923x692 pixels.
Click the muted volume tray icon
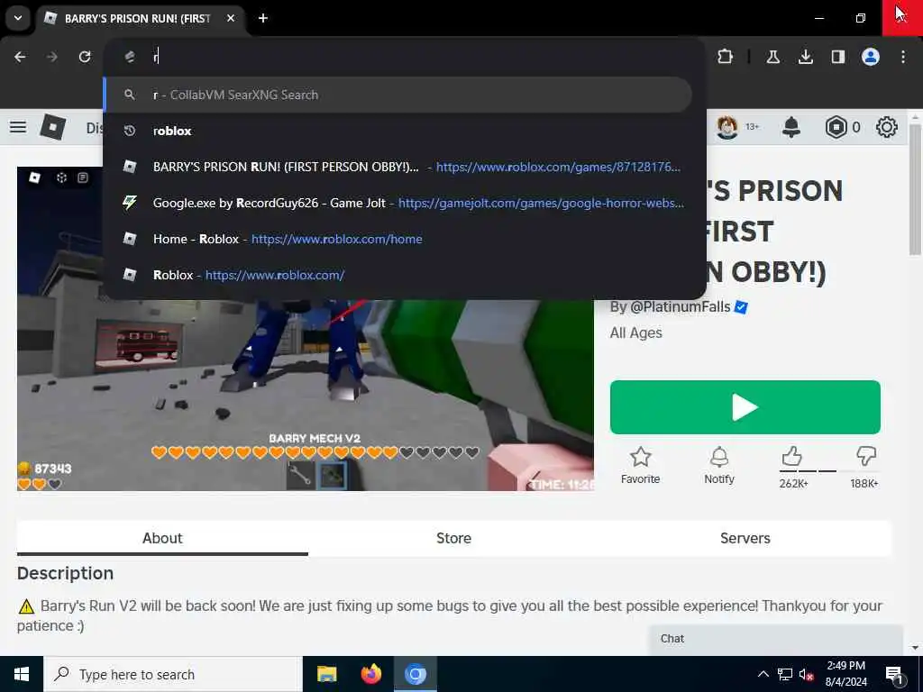(807, 674)
